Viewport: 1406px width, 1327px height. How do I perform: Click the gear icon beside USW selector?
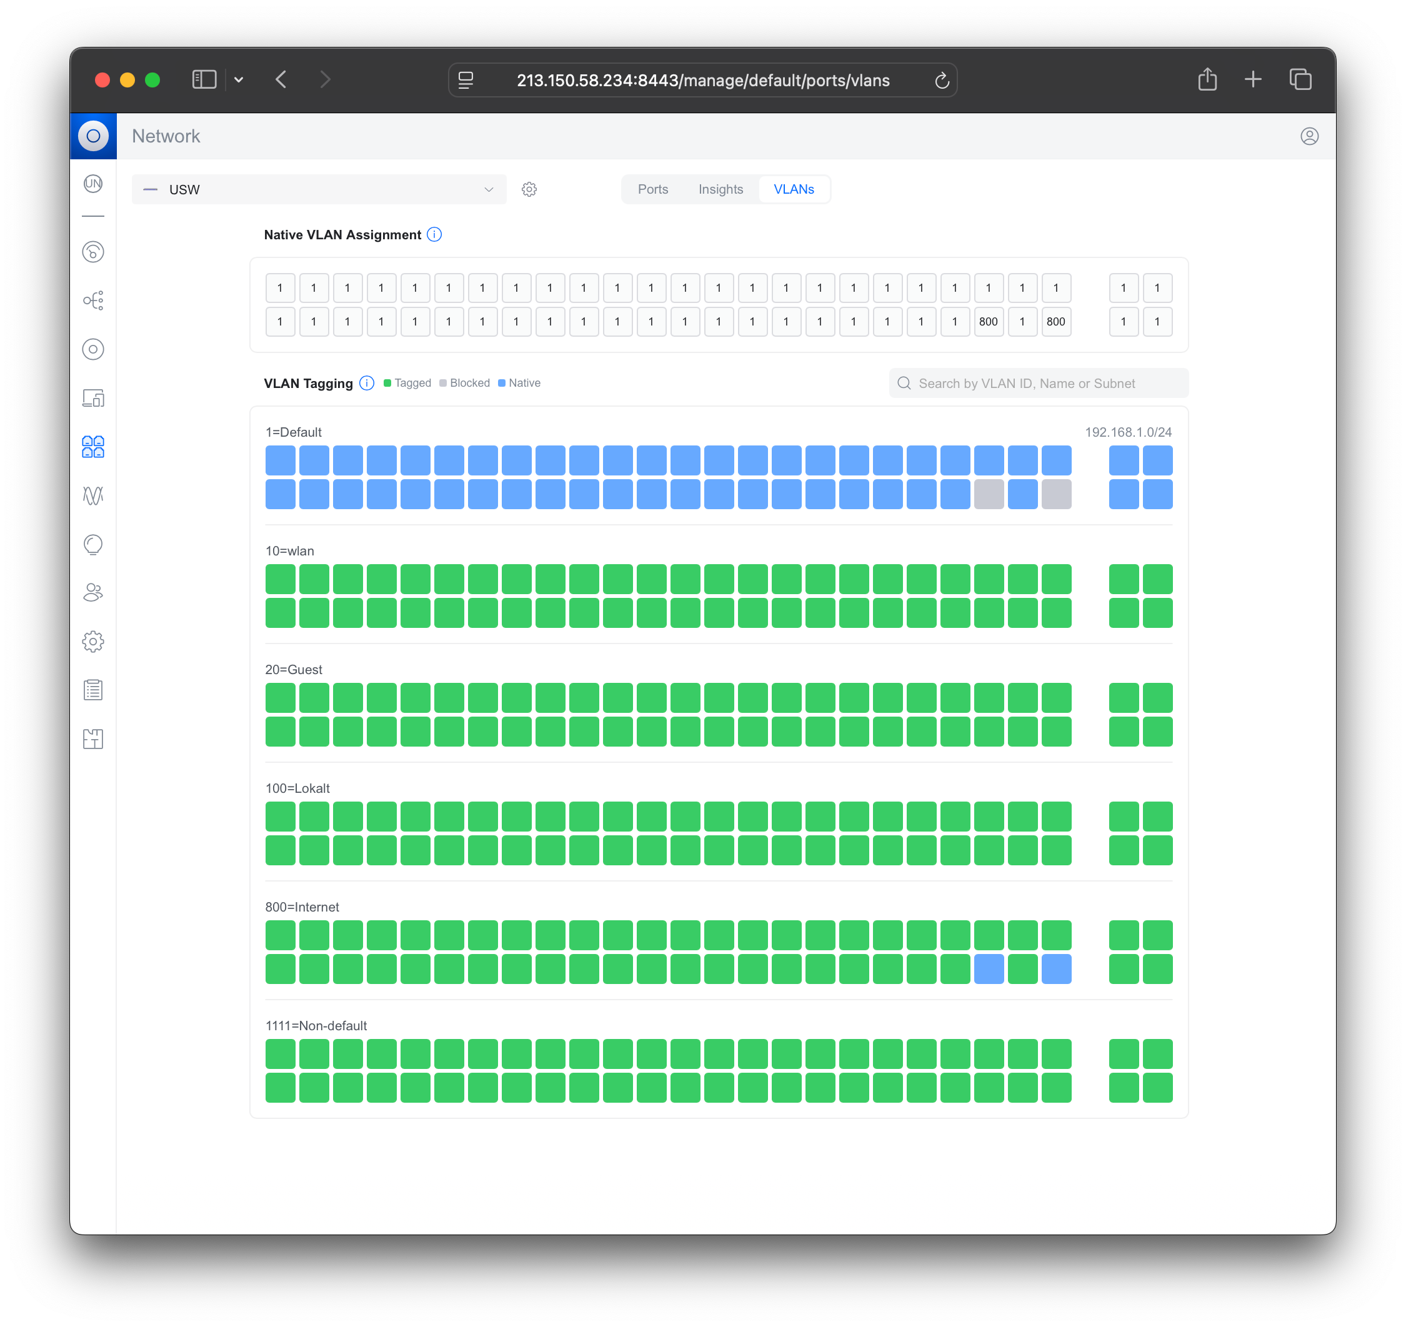[529, 189]
